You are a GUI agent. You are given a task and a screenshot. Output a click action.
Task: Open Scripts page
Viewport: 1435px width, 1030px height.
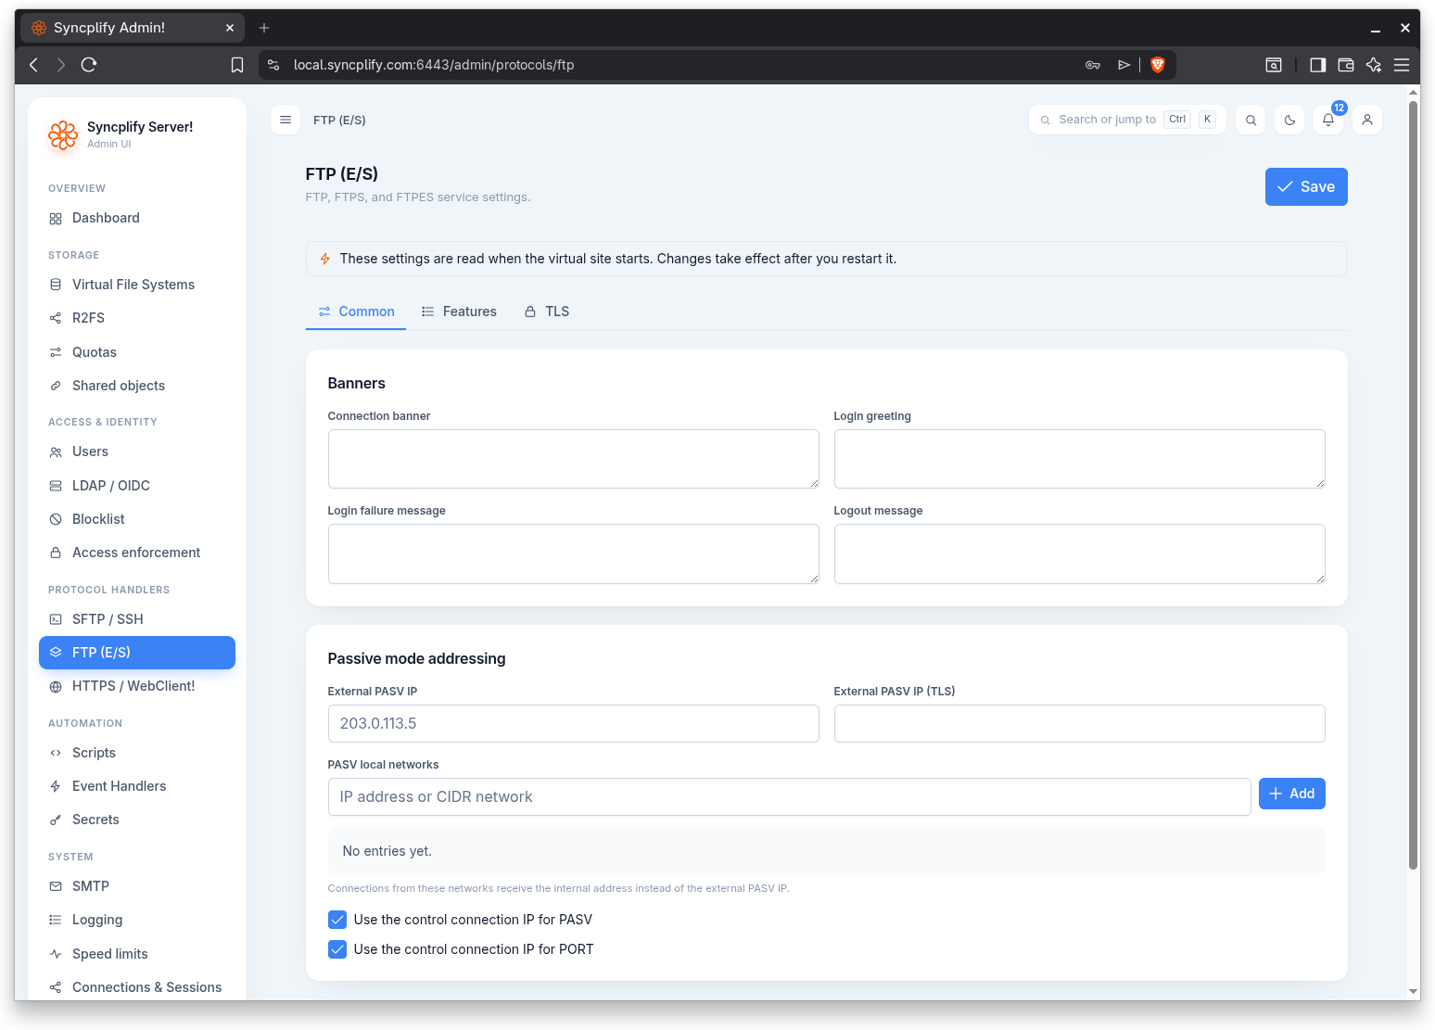(137, 753)
